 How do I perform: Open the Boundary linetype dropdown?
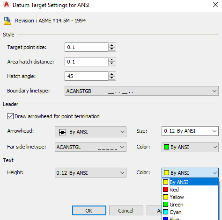click(141, 91)
